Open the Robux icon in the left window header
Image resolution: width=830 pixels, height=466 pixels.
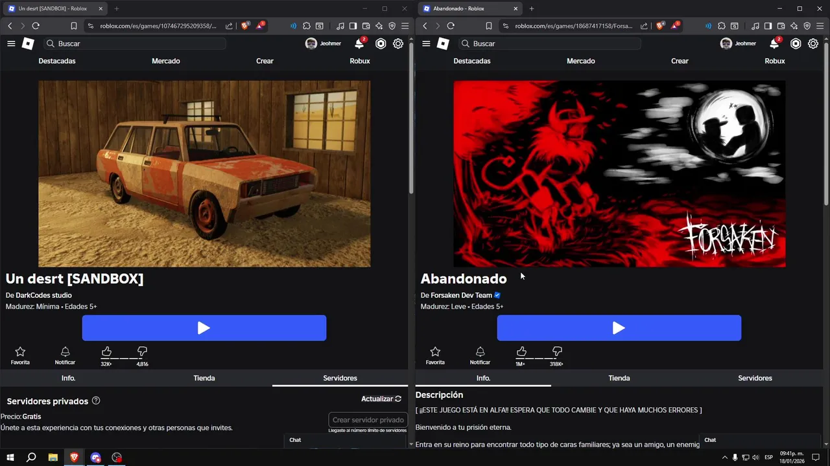[381, 43]
